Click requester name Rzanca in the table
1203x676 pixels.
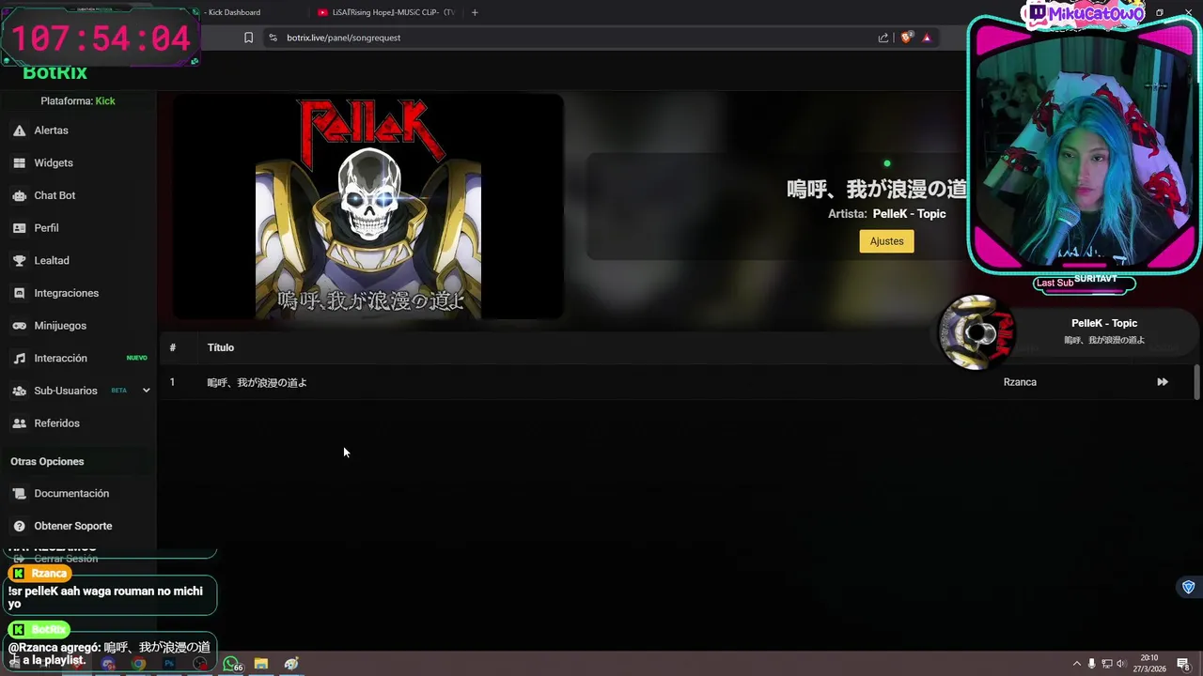1020,382
